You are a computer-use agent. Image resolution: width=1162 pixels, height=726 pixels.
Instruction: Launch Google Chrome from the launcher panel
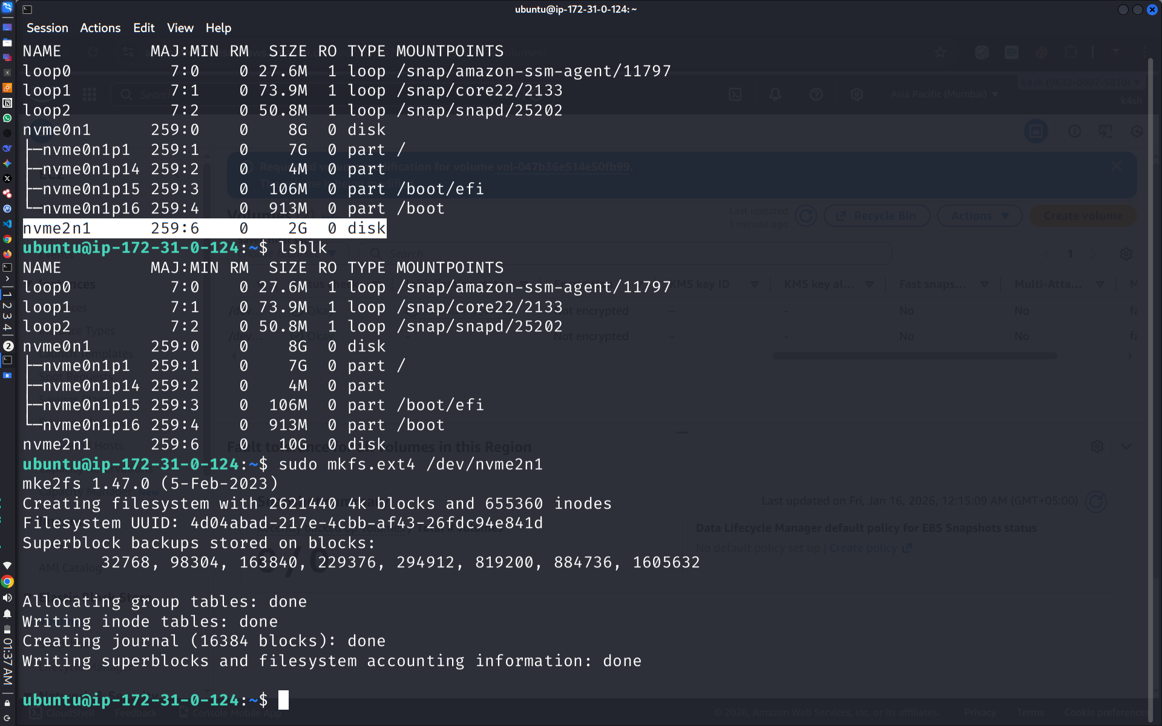7,239
